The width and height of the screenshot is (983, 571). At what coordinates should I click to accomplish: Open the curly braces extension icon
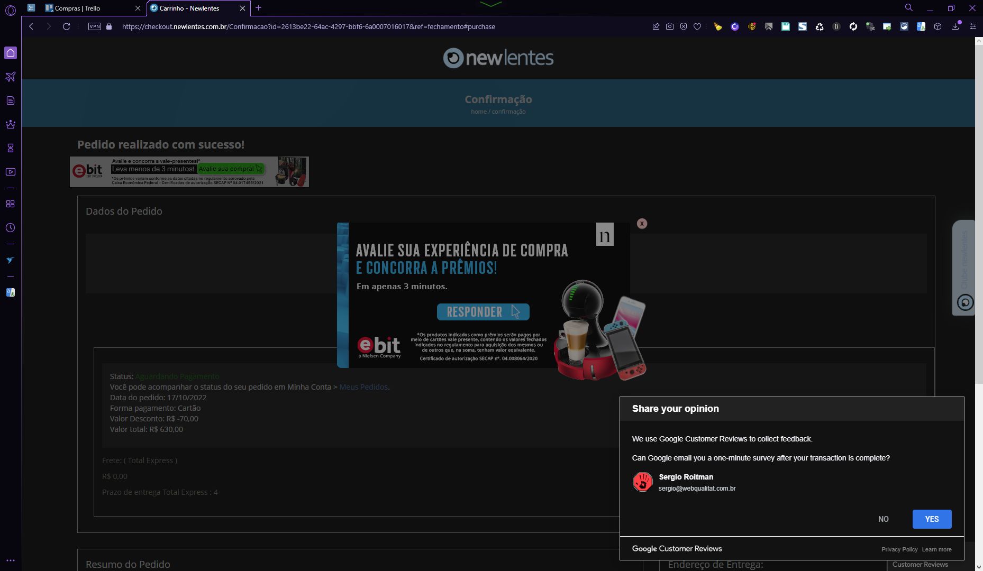click(836, 26)
